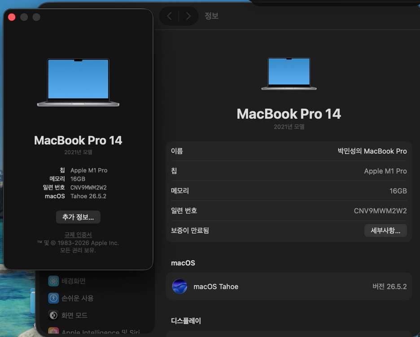Click the 박민성의 MacBook Pro name field
Screen dimensions: 420x337
(x=372, y=151)
